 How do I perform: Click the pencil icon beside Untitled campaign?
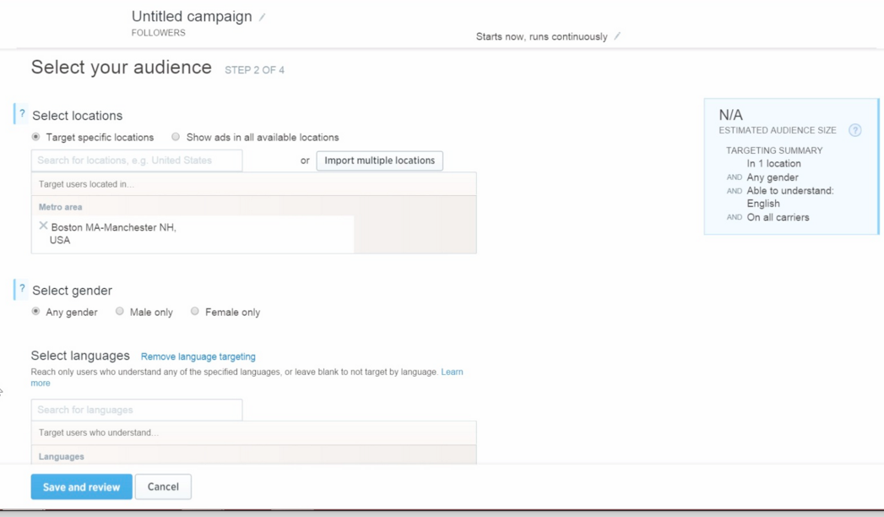(x=263, y=17)
